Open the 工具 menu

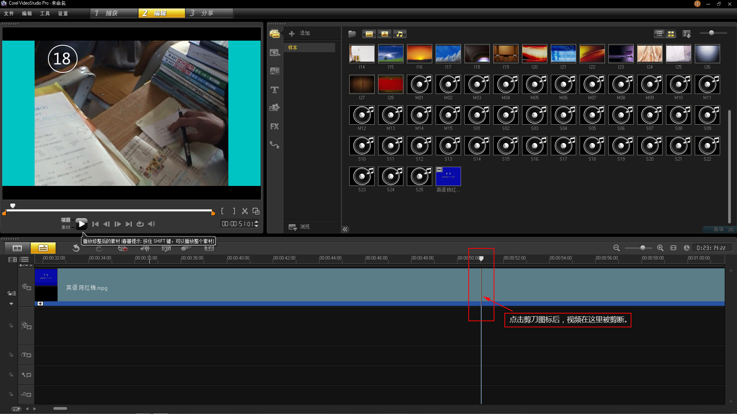pyautogui.click(x=45, y=13)
